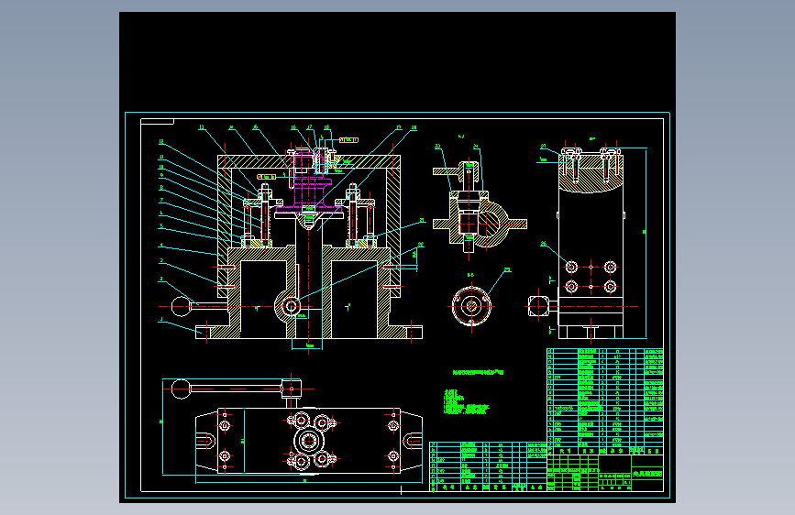This screenshot has height=515, width=795.
Task: Click the hatched top cap in side view
Action: (591, 173)
